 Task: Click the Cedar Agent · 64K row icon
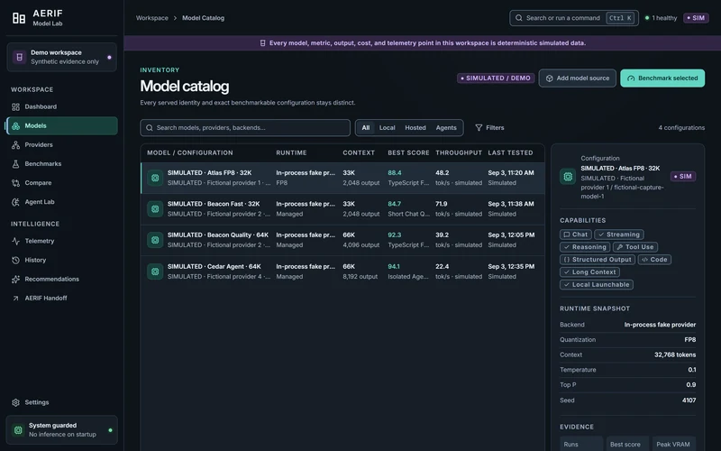[x=155, y=272]
